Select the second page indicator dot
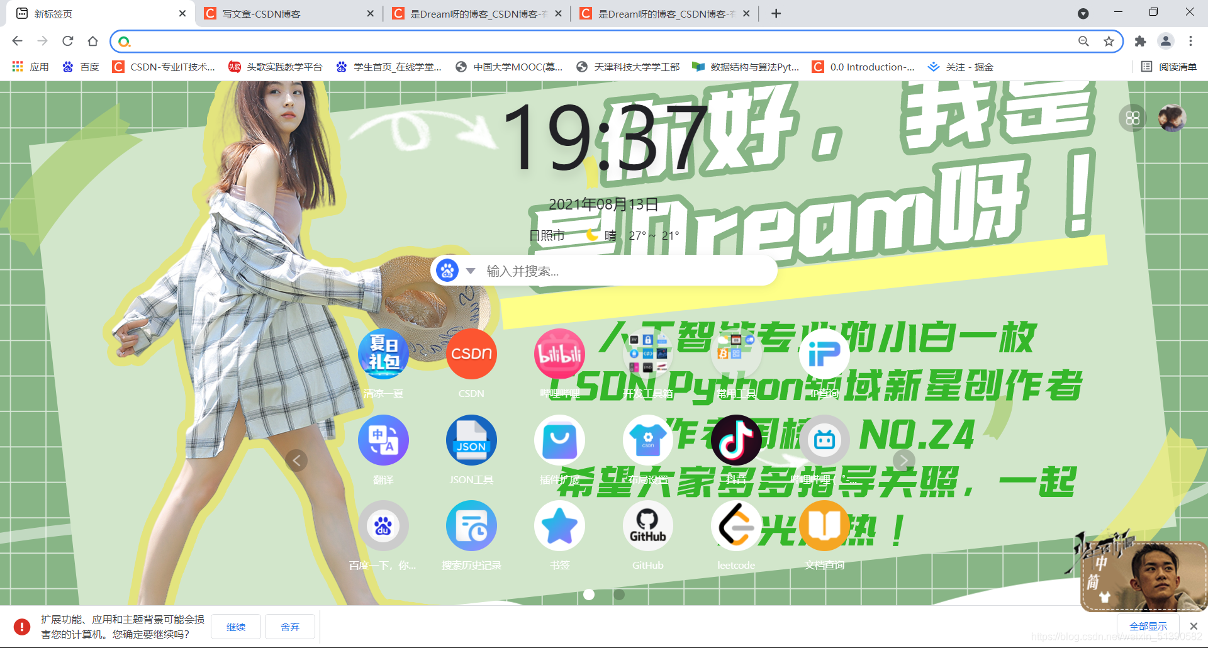 coord(619,595)
